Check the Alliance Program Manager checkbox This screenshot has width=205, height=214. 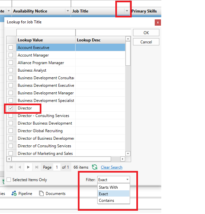[11, 63]
